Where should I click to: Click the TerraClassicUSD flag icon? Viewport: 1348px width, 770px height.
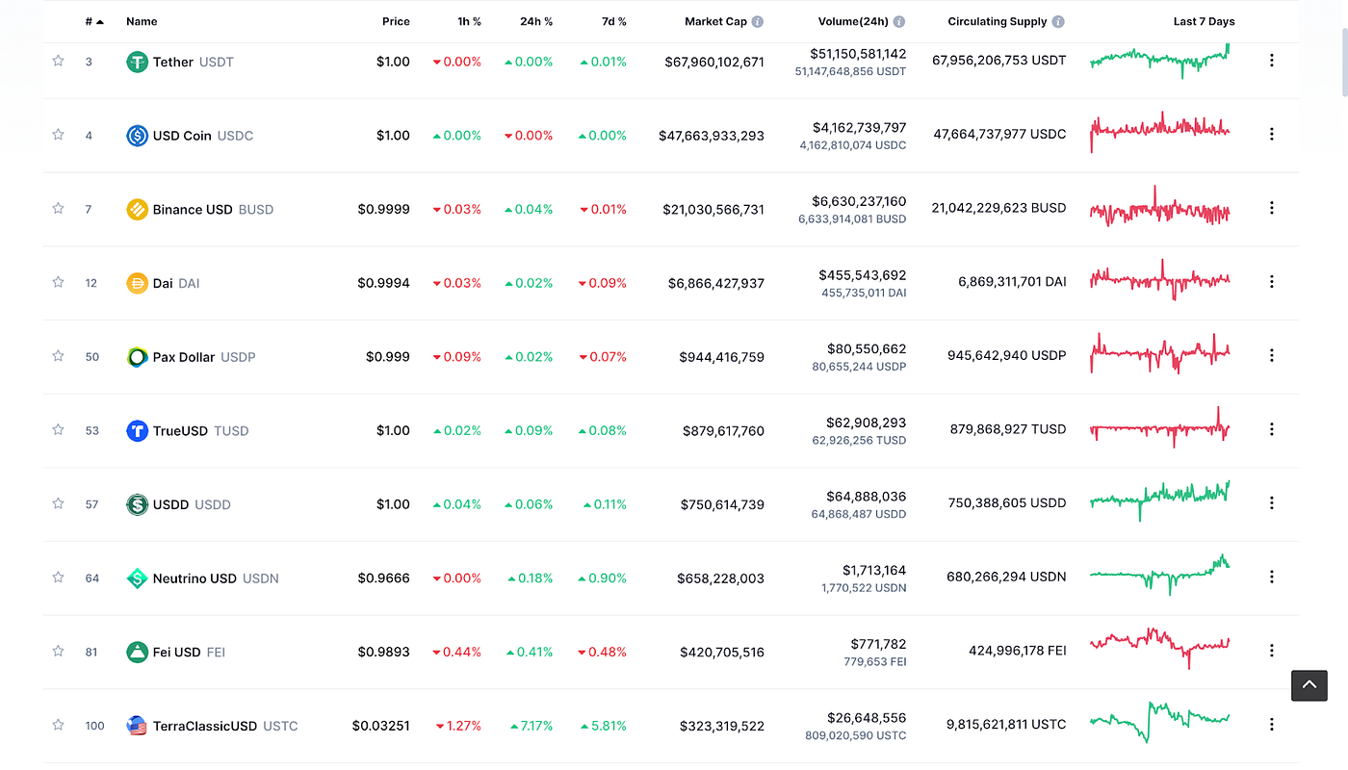point(136,725)
